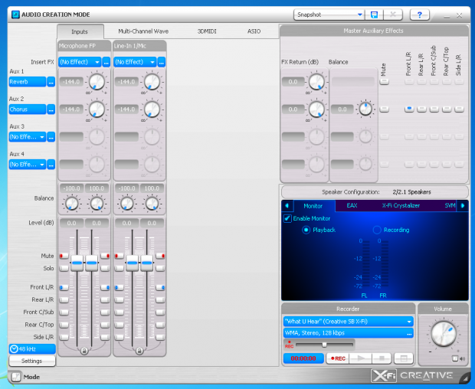
Task: Open the Snapshot dropdown list
Action: [x=360, y=15]
